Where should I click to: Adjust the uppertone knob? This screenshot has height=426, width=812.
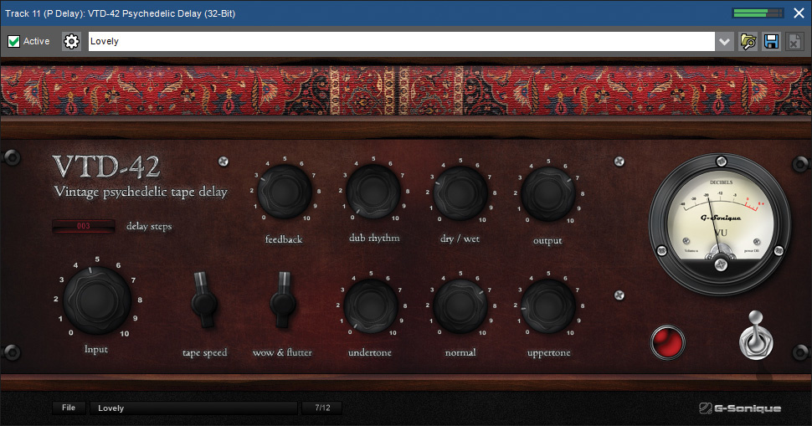click(x=548, y=306)
